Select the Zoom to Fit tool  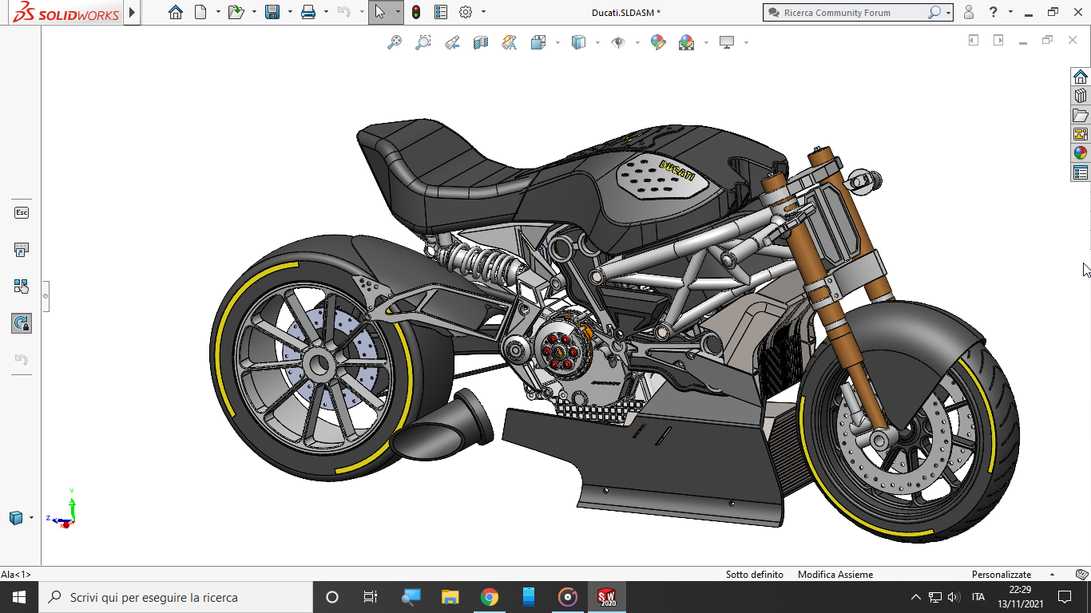393,42
